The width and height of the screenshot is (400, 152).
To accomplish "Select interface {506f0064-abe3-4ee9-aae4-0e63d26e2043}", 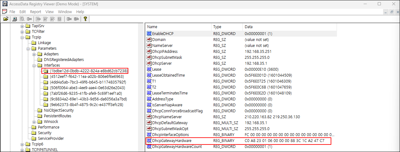I will tap(87, 88).
